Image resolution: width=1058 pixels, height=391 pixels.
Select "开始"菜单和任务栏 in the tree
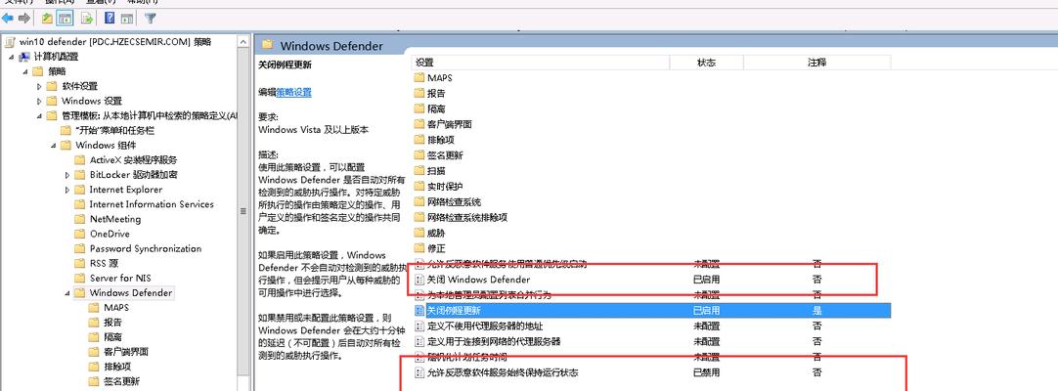(116, 131)
